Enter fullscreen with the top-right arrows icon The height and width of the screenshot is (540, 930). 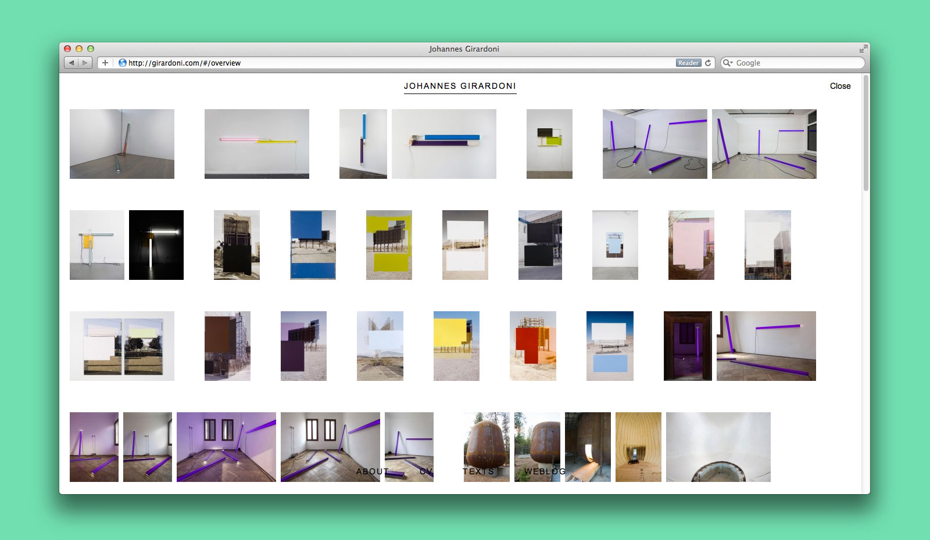point(863,49)
